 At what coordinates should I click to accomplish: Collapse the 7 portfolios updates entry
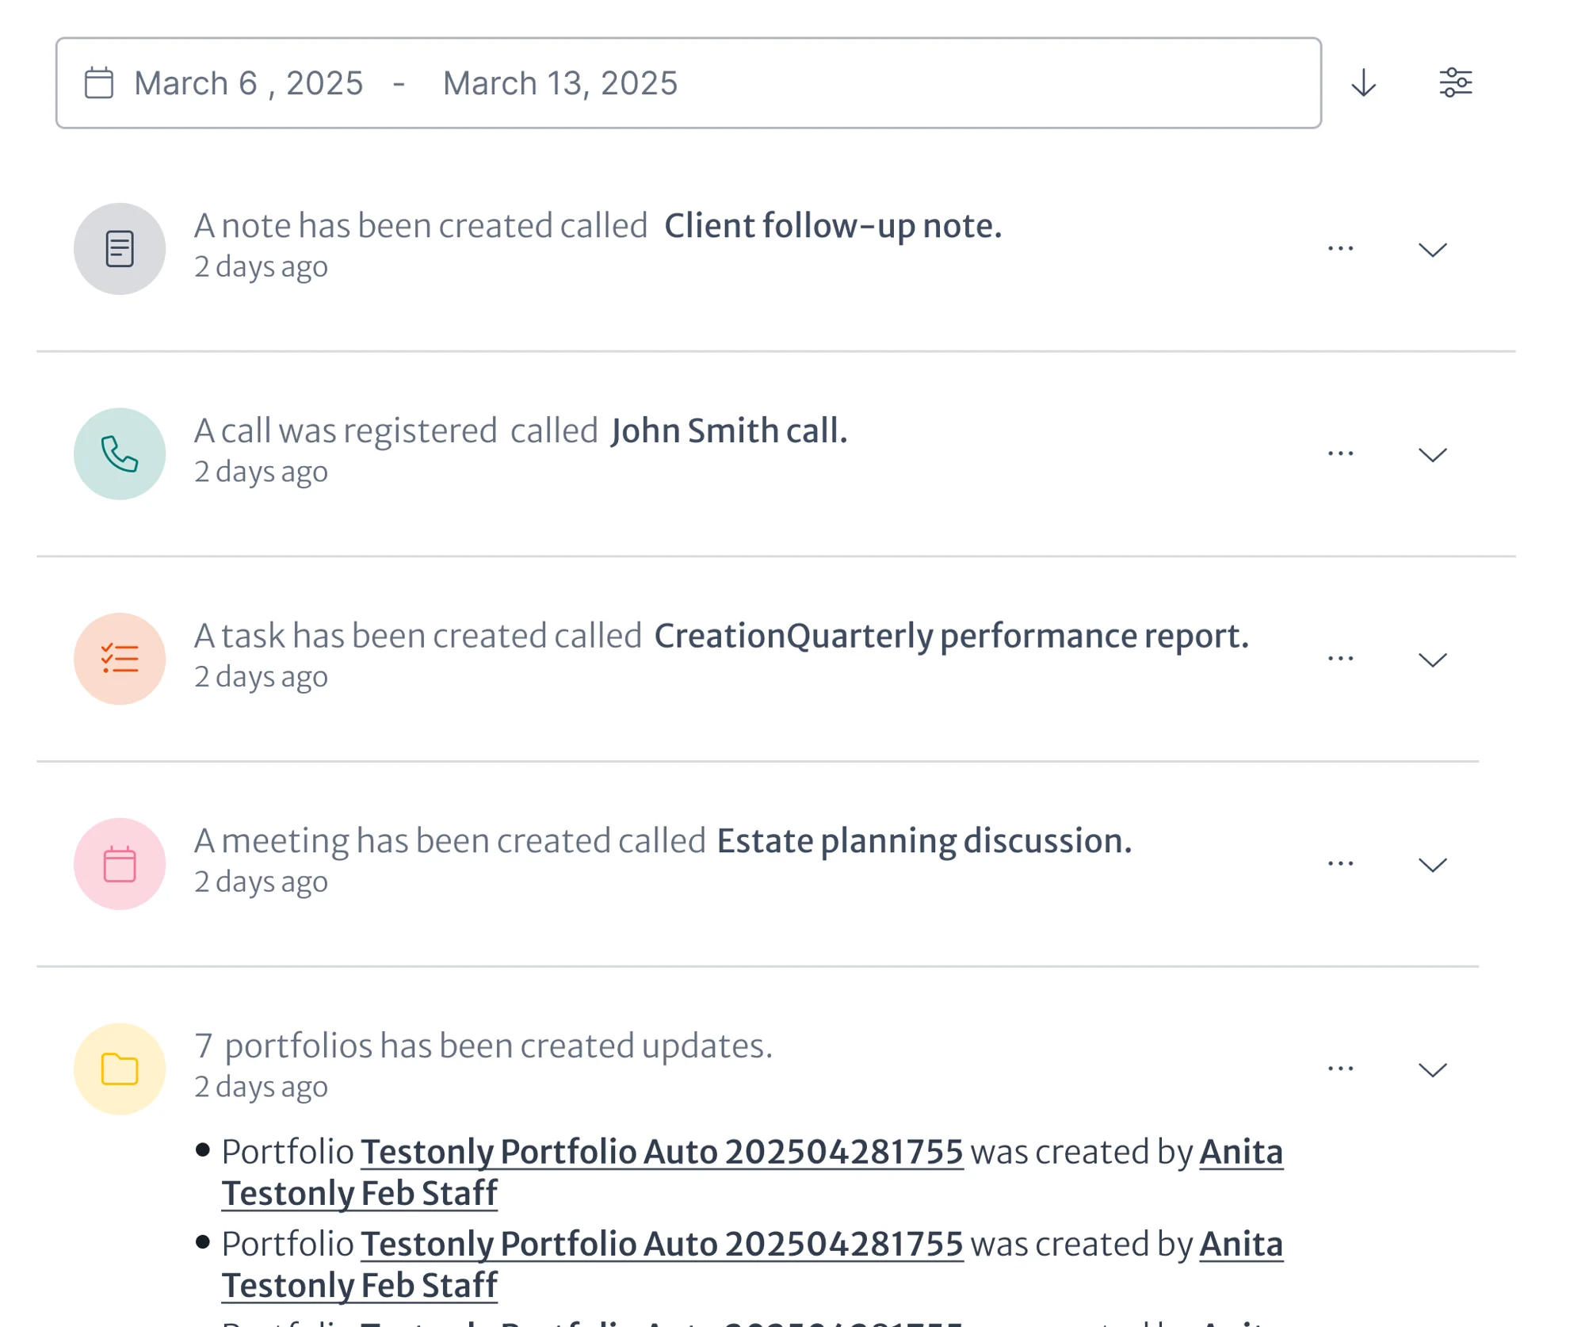(x=1432, y=1069)
